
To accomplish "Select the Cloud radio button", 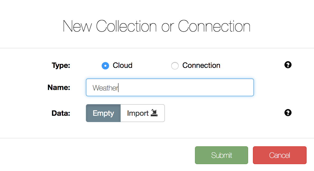I will coord(105,66).
